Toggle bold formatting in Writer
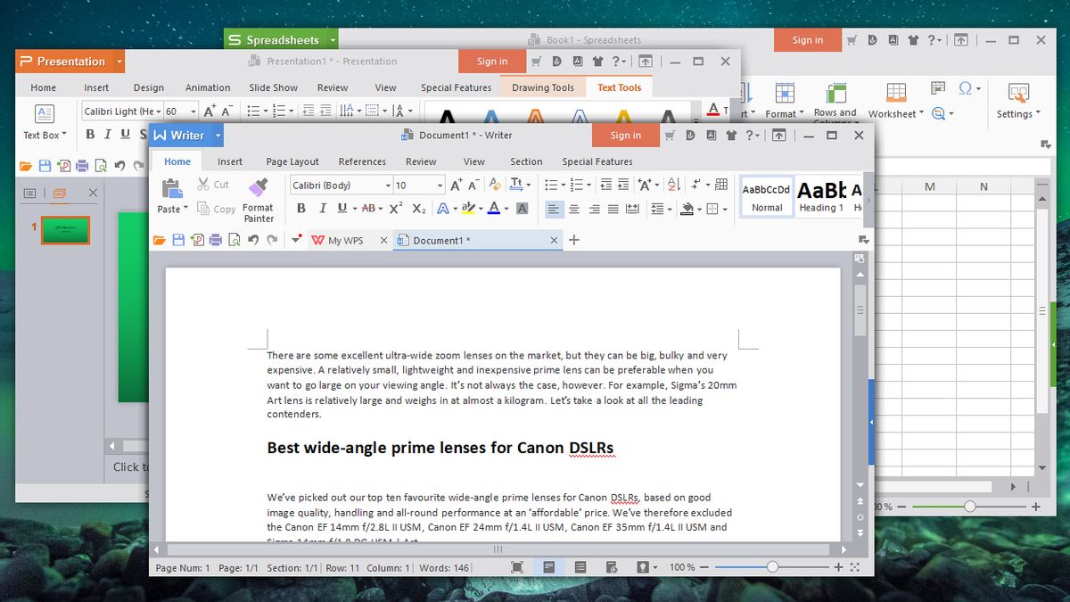This screenshot has width=1070, height=602. tap(301, 208)
